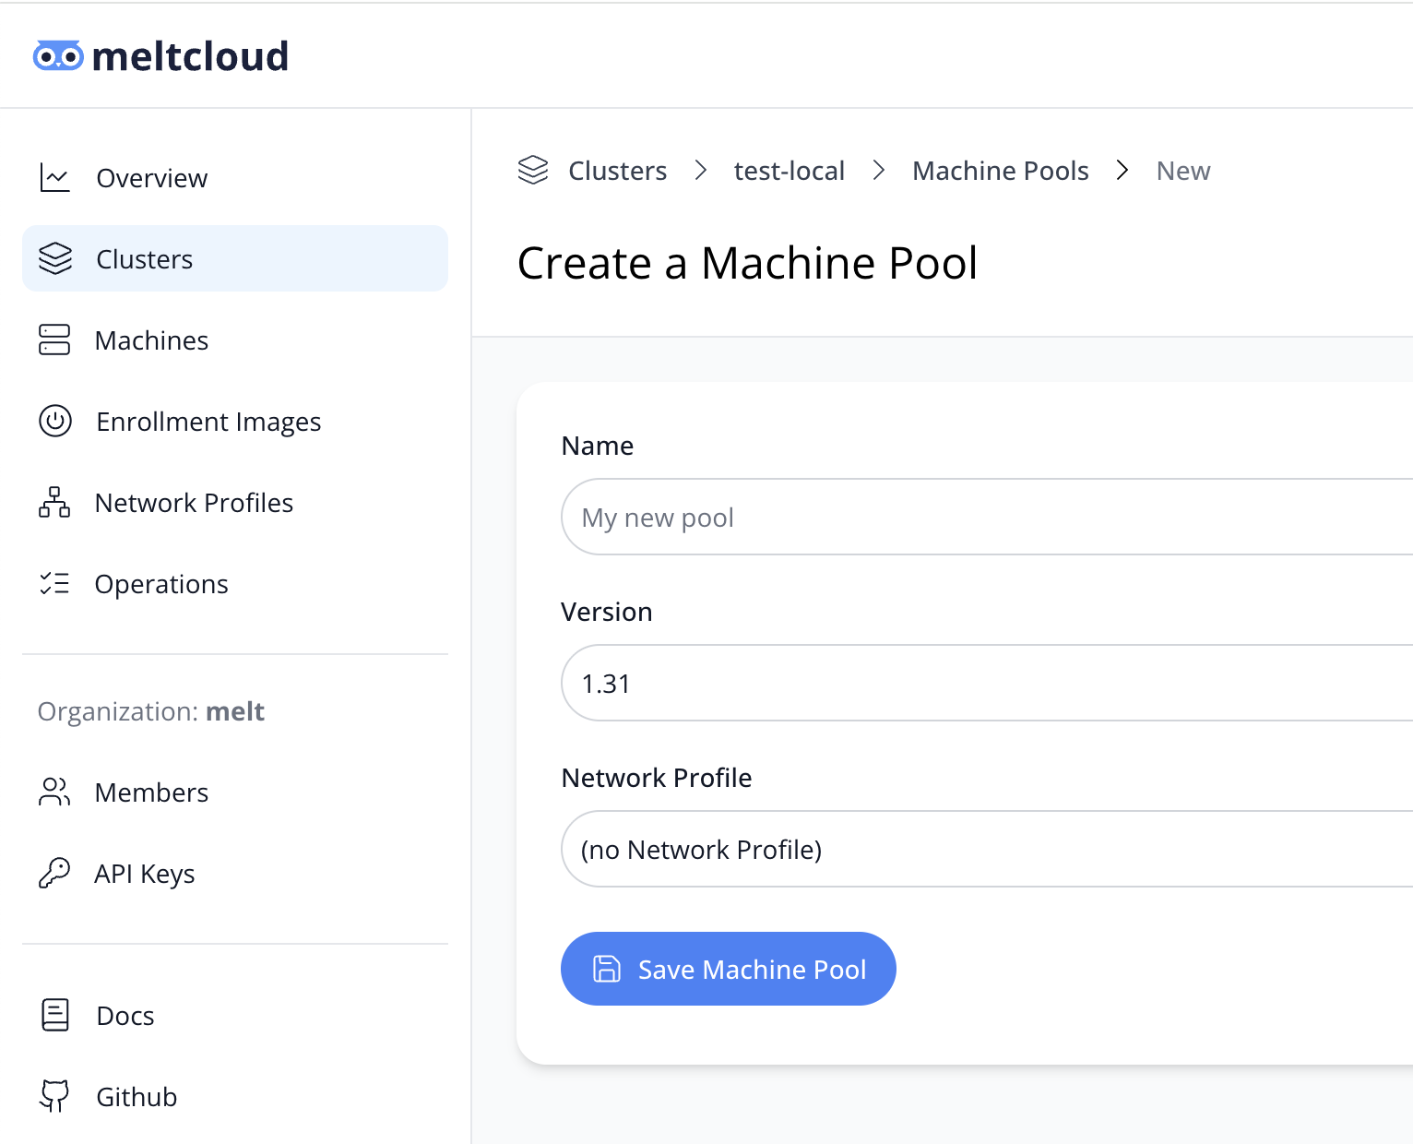Screen dimensions: 1413x1144
Task: Select the Enrollment Images circular icon
Action: 55,421
